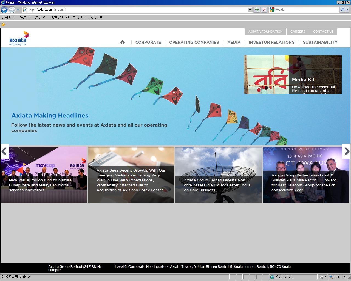Click the ページが表示されました status text
351x281 pixels.
pos(16,277)
